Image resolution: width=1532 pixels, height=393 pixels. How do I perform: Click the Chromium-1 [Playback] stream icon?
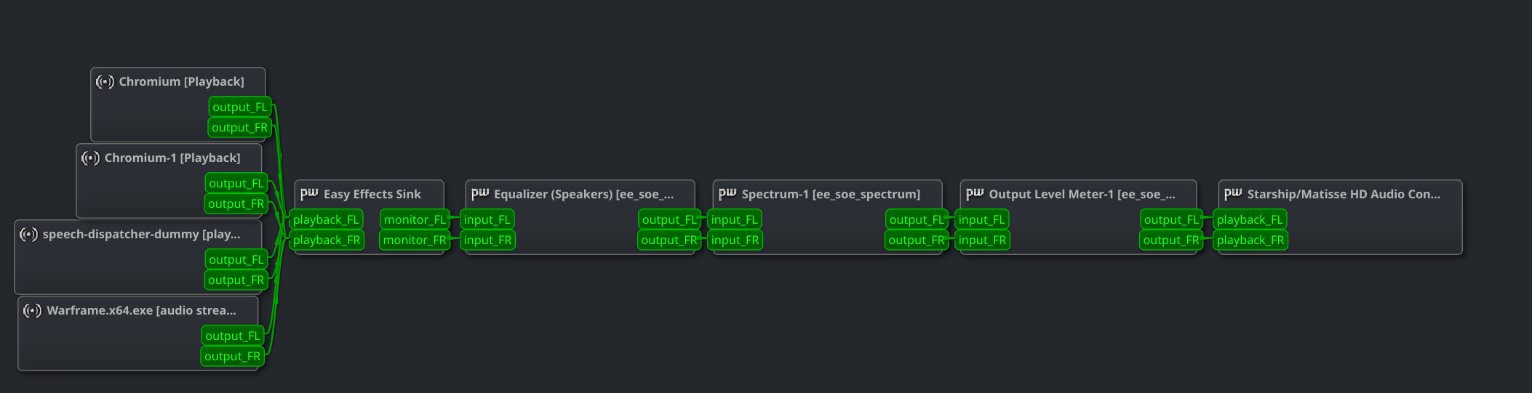pyautogui.click(x=90, y=158)
